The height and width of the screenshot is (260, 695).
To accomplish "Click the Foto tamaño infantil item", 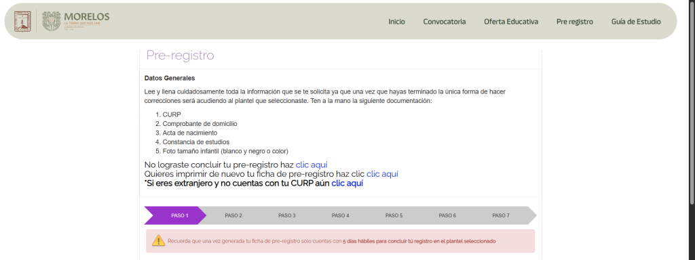I will (225, 151).
